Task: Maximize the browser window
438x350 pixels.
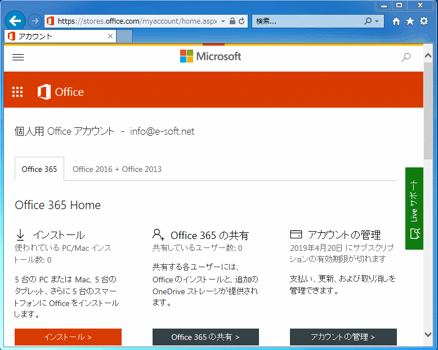Action: pyautogui.click(x=399, y=5)
